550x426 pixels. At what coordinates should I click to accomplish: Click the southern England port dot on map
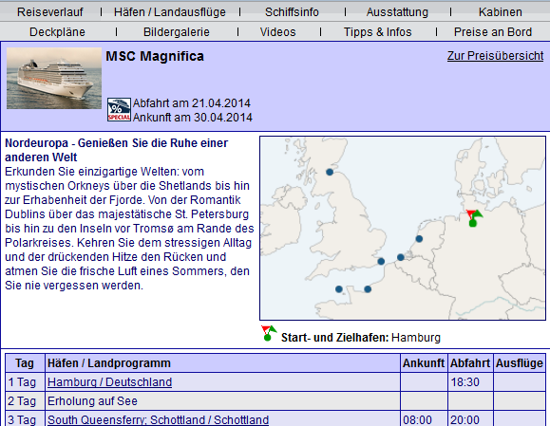(x=381, y=261)
